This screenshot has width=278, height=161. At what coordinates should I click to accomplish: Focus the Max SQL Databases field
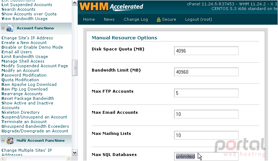[206, 156]
